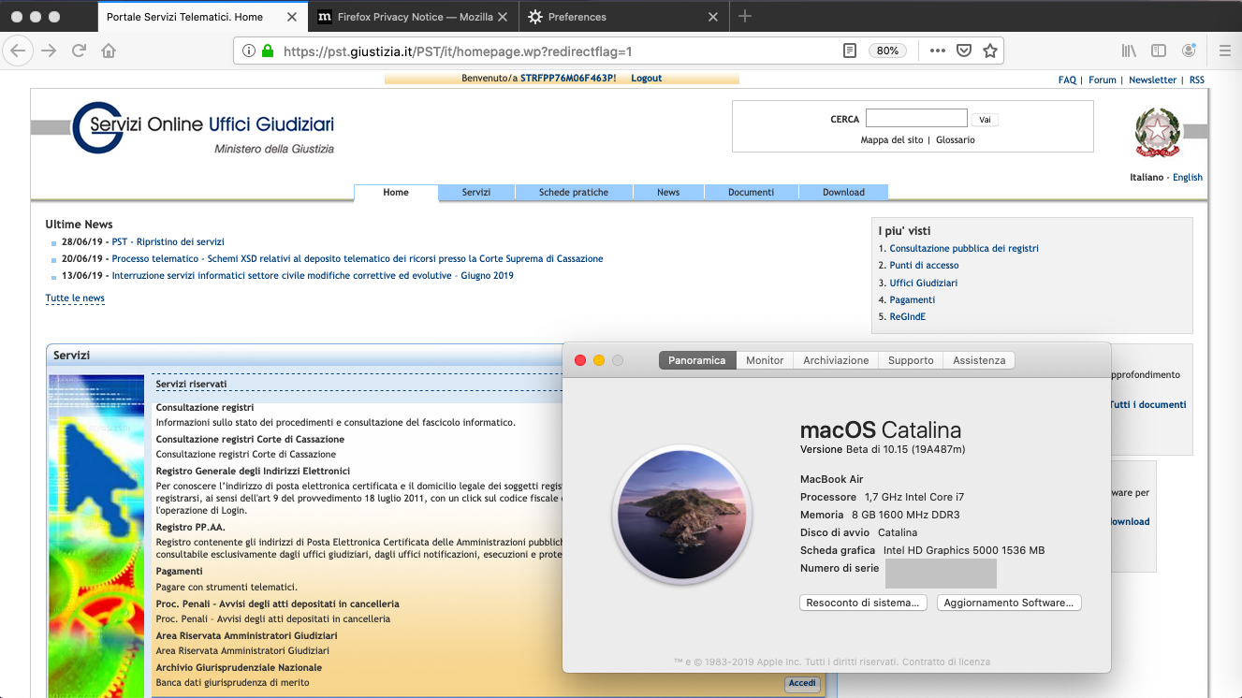Screen dimensions: 1242x698
Task: Select the Home site menu tab
Action: coord(396,192)
